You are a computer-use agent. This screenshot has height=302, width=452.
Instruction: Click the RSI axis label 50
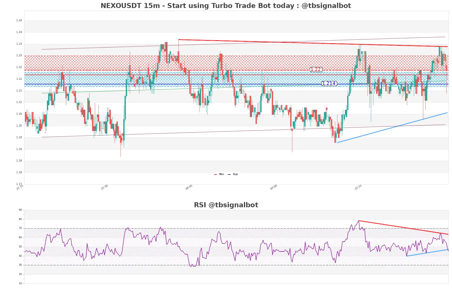[20, 247]
